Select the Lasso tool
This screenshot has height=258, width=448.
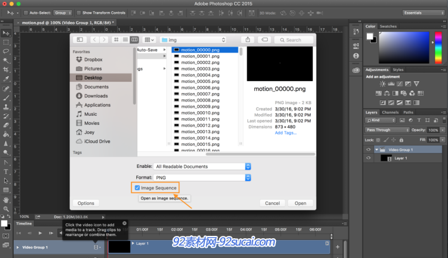(6, 51)
